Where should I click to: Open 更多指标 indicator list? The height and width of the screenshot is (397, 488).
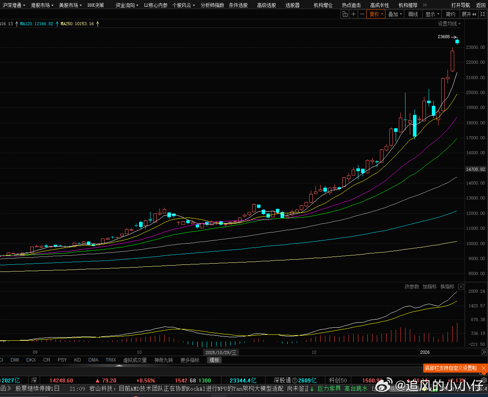(x=190, y=360)
